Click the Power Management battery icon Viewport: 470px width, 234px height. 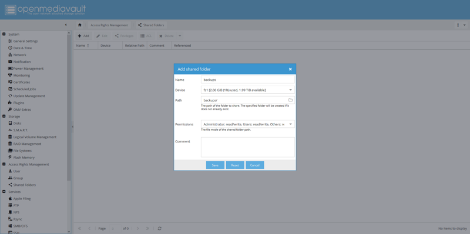click(10, 69)
